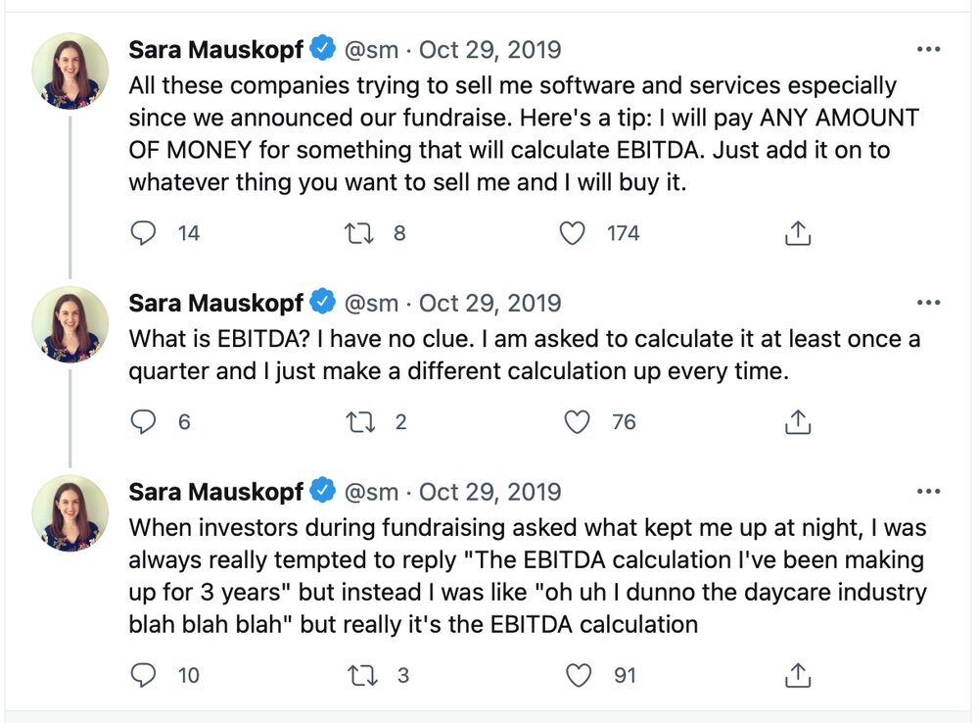Reply to the tweet with 10 replies

[x=143, y=675]
